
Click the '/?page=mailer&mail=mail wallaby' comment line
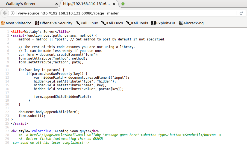click(x=120, y=135)
